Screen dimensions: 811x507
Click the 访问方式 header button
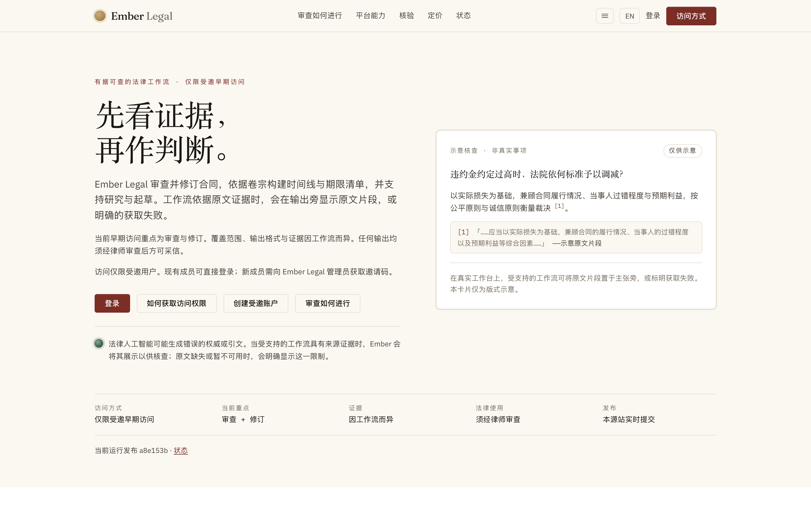(691, 16)
